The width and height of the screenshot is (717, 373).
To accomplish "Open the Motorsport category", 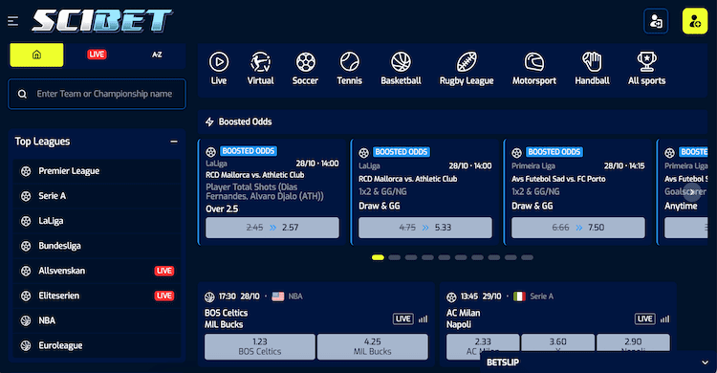I will [534, 68].
